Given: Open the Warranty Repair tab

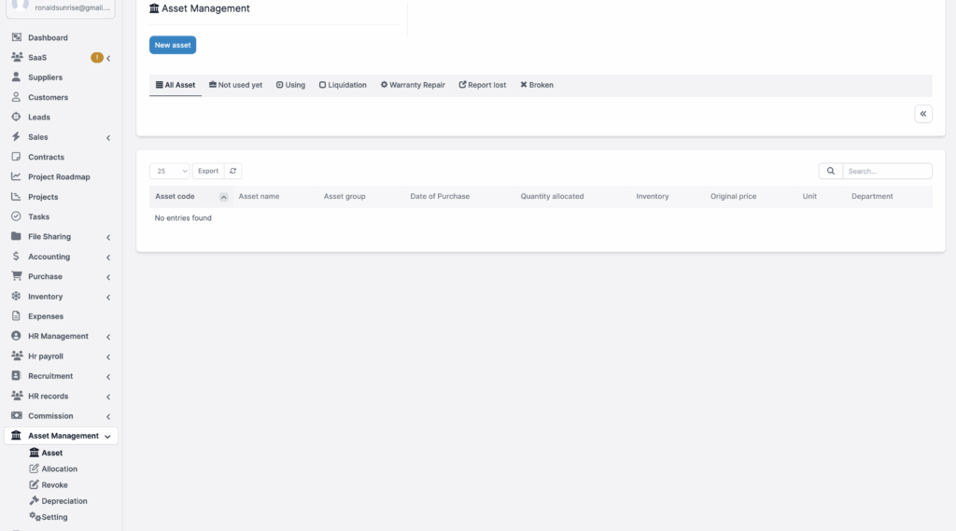Looking at the screenshot, I should [x=413, y=85].
